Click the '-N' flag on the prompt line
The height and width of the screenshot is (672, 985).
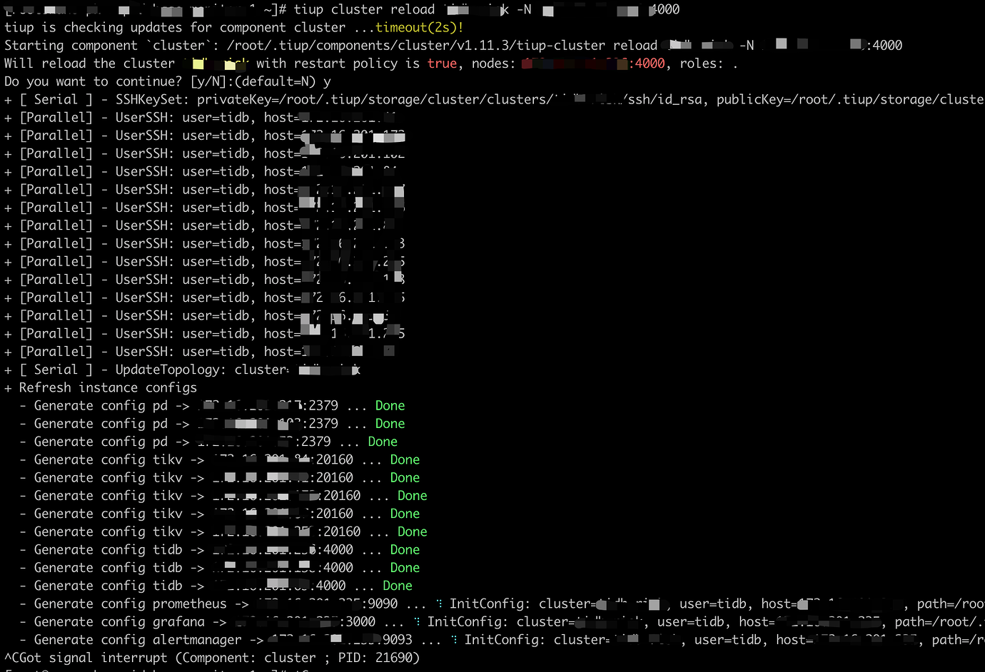pos(524,9)
